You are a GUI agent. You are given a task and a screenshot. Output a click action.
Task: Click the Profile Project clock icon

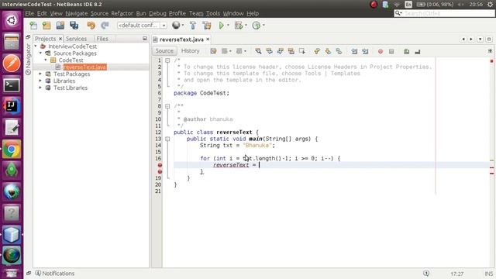pos(256,26)
